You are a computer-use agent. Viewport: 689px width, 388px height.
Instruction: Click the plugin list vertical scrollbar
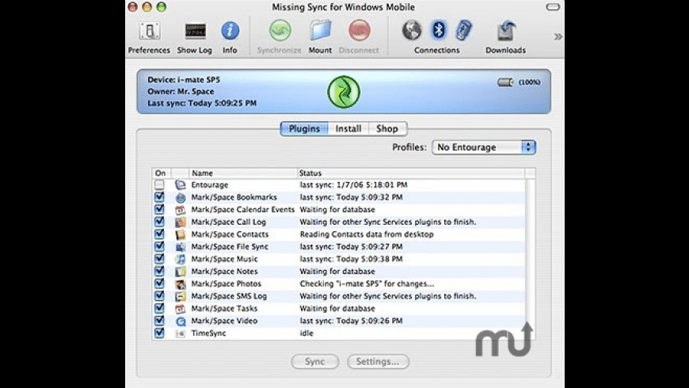coord(530,259)
